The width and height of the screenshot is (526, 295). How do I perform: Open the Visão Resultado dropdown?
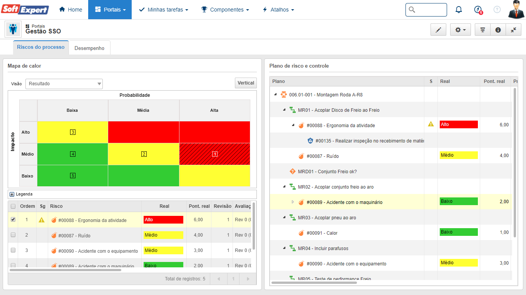click(x=64, y=83)
